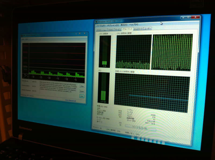Select the パフォーマンス tab
Image resolution: width=215 pixels, height=160 pixels.
tap(127, 29)
